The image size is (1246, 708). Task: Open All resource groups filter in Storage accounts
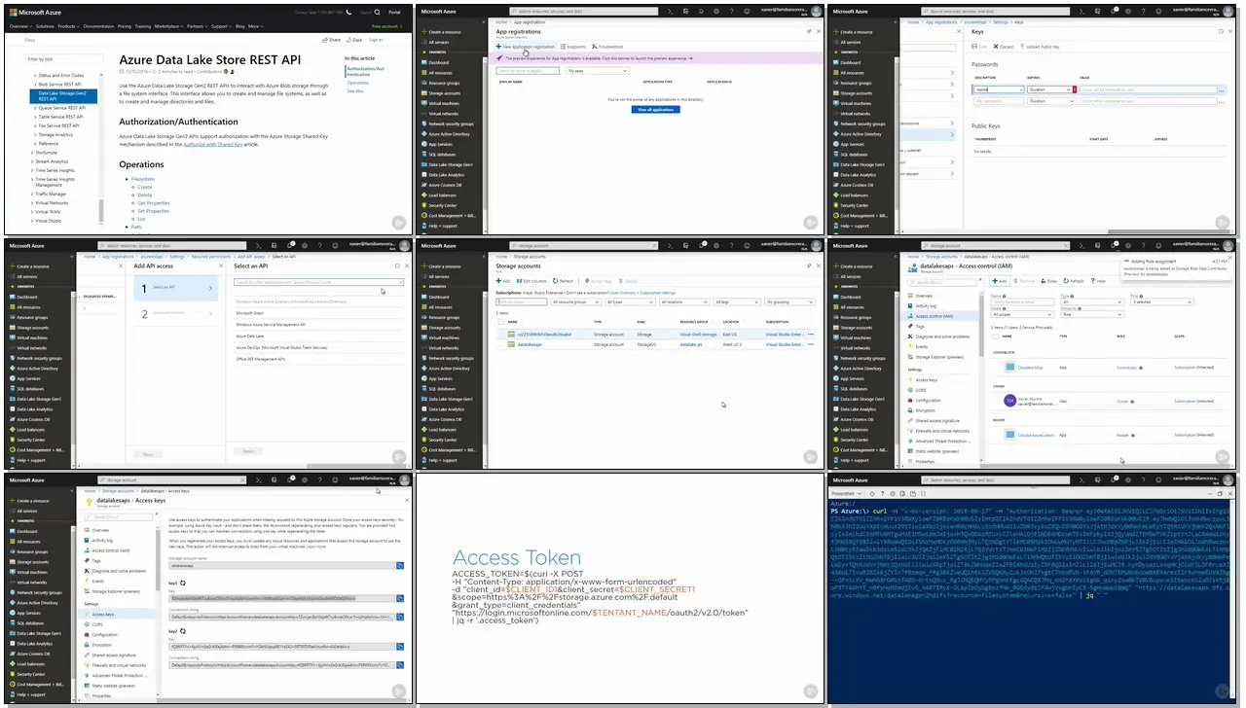point(576,301)
